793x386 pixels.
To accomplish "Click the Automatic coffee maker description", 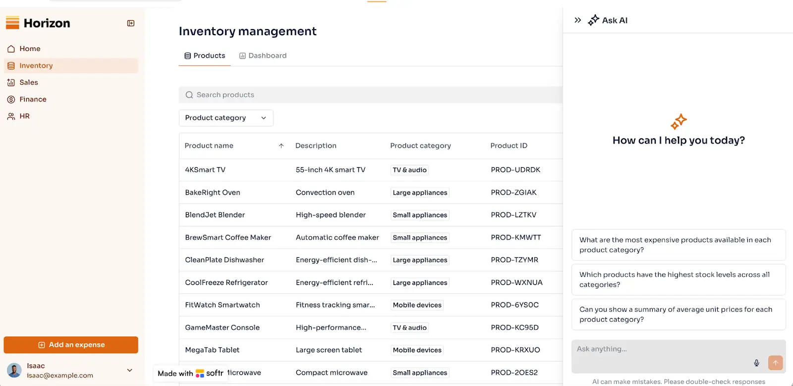I will point(338,238).
